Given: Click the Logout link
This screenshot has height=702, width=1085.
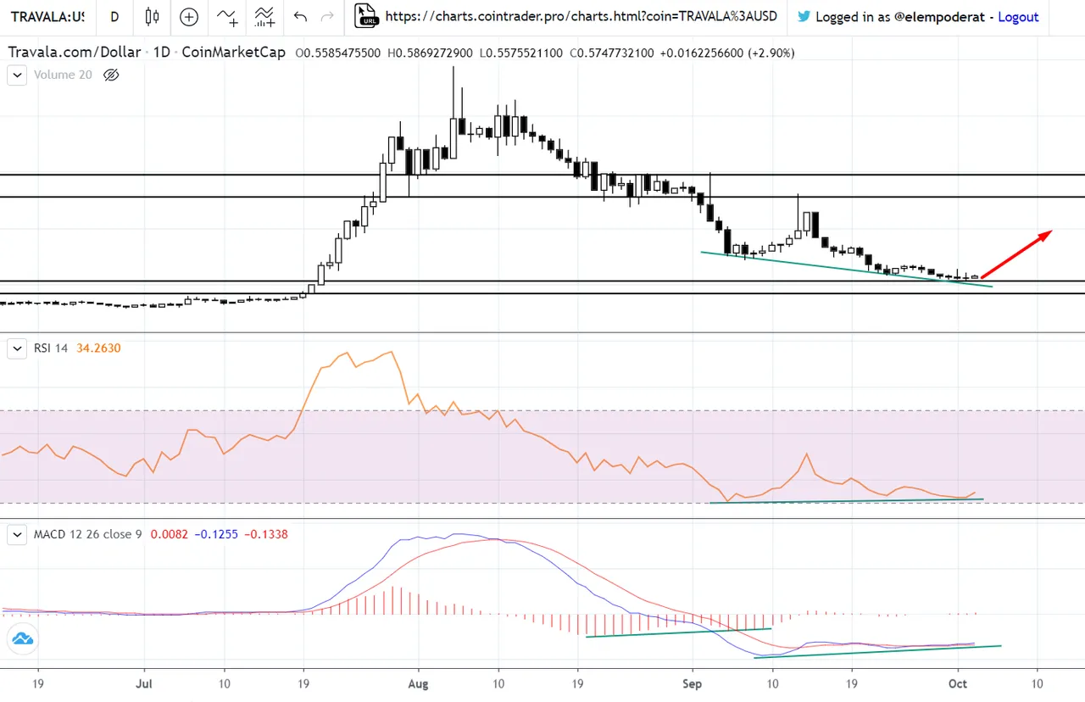Looking at the screenshot, I should pos(1018,16).
